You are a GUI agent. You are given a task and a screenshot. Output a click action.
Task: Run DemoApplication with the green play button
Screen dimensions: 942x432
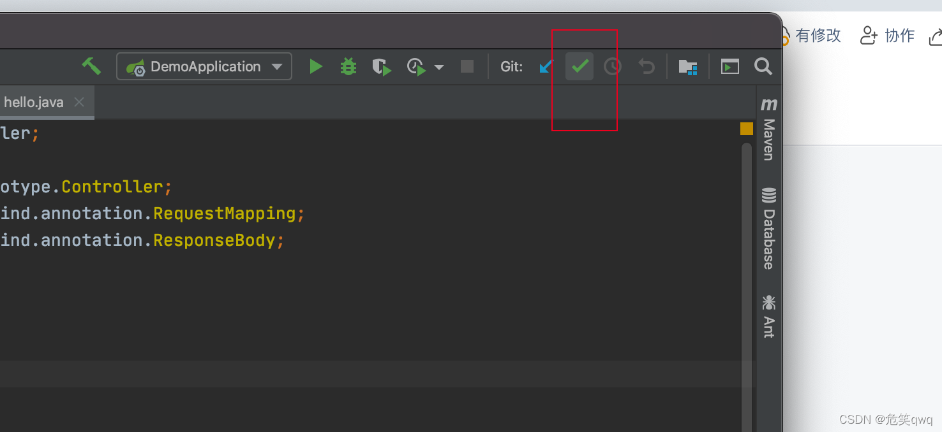[x=315, y=66]
